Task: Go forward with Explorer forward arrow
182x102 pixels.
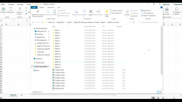Action: click(37, 22)
